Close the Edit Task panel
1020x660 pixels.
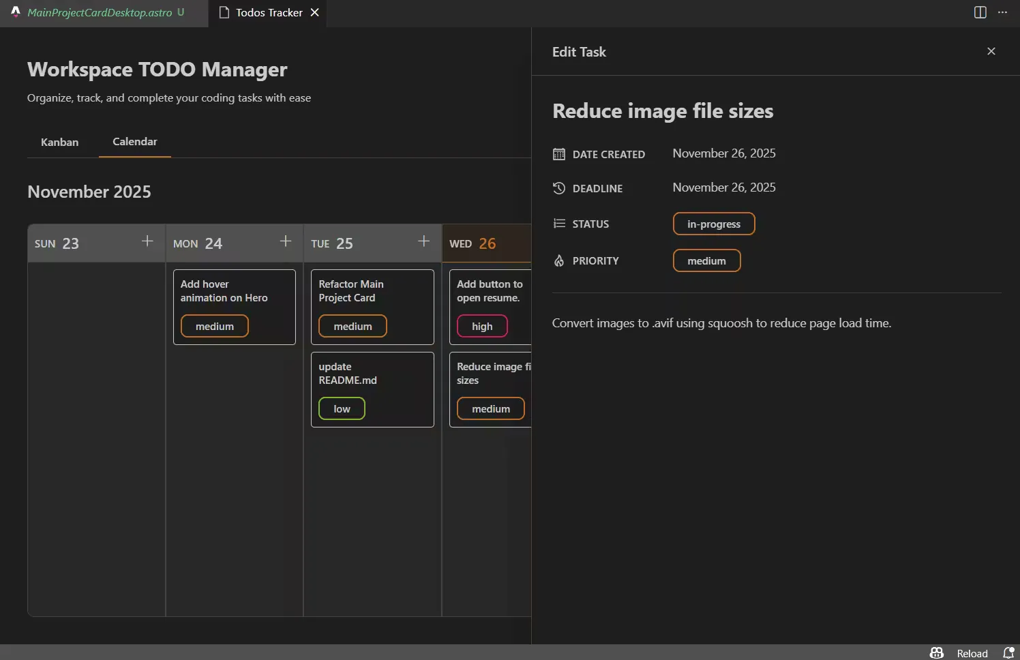[x=991, y=52]
